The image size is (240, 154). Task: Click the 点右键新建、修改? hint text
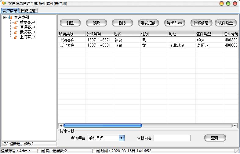[x=18, y=144]
